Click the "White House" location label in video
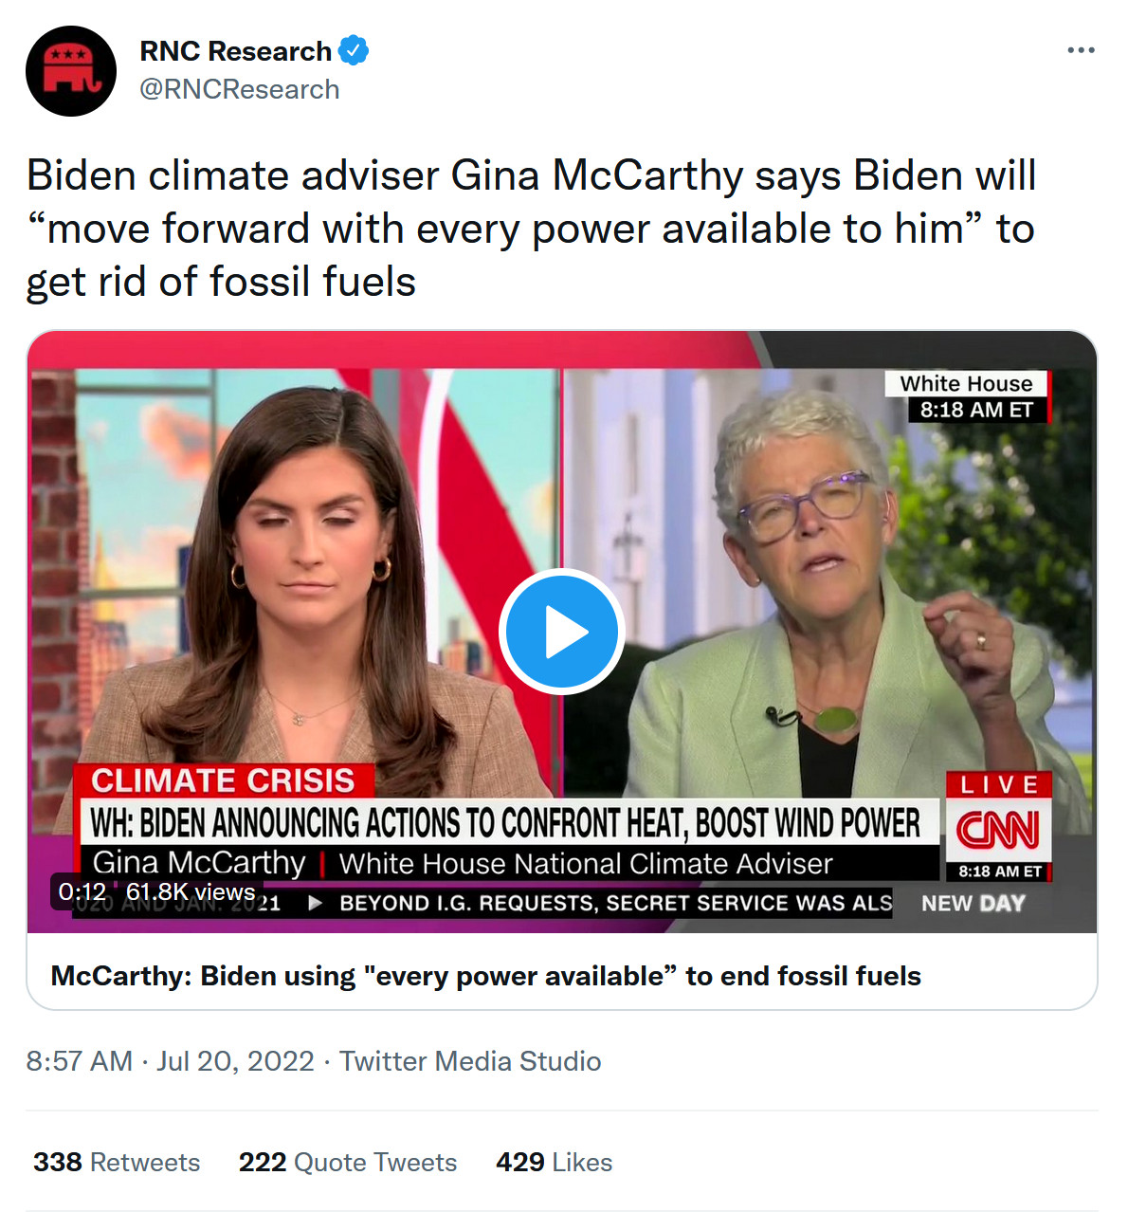Screen dimensions: 1128x1212 (x=966, y=383)
